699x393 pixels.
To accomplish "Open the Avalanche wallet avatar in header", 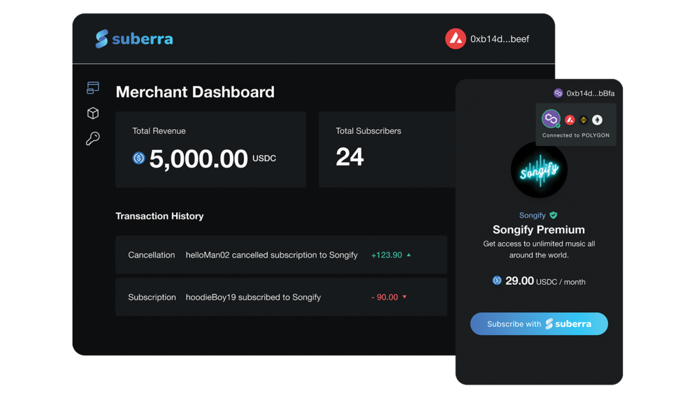I will 455,38.
